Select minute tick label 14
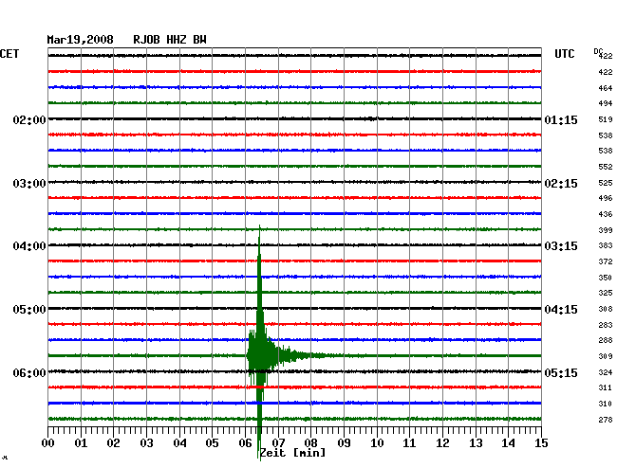 point(508,443)
